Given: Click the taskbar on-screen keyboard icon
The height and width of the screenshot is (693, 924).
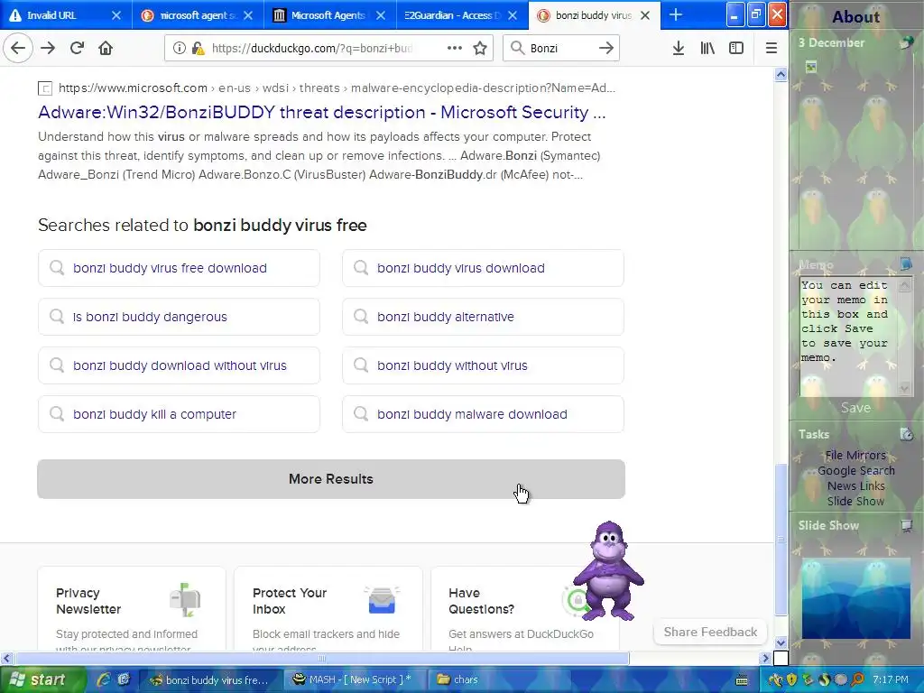Looking at the screenshot, I should [x=742, y=680].
